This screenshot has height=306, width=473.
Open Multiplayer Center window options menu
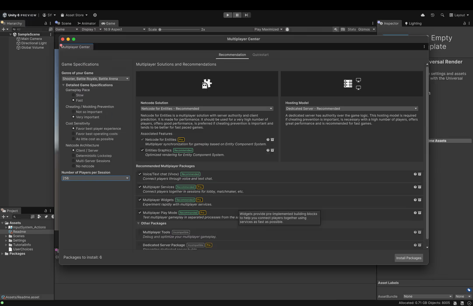tap(424, 47)
